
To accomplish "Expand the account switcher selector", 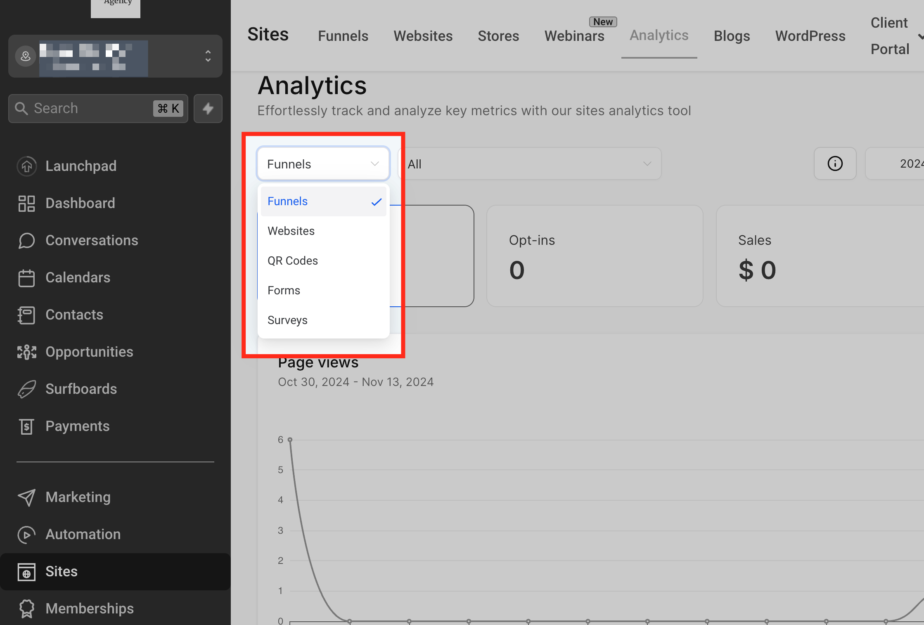I will pyautogui.click(x=208, y=56).
